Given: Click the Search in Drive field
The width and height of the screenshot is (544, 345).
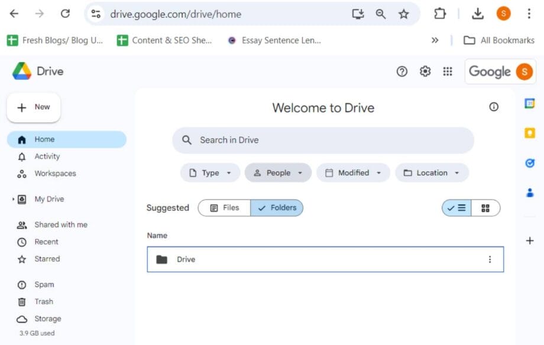Looking at the screenshot, I should click(x=323, y=140).
